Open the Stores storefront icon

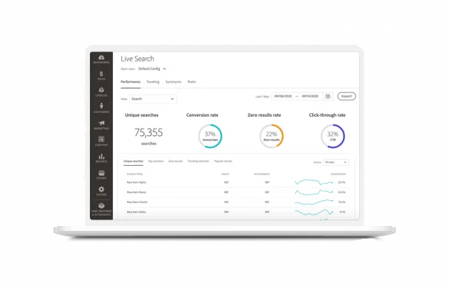[101, 174]
